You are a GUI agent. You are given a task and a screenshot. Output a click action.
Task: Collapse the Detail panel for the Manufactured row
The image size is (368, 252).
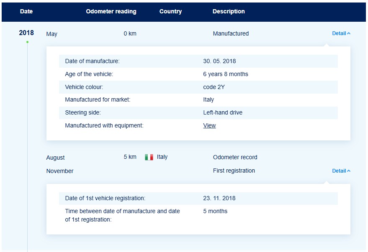(x=341, y=33)
